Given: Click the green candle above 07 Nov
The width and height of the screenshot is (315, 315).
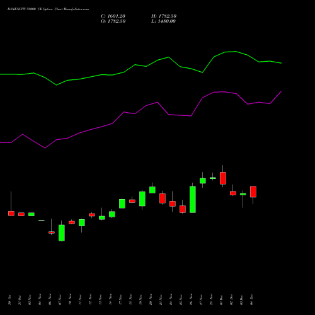Looking at the screenshot, I should 62,232.
